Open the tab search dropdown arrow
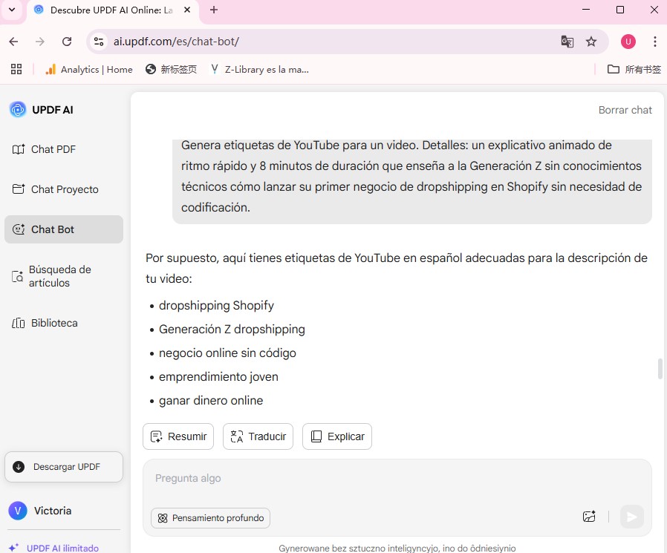667x553 pixels. [x=12, y=10]
